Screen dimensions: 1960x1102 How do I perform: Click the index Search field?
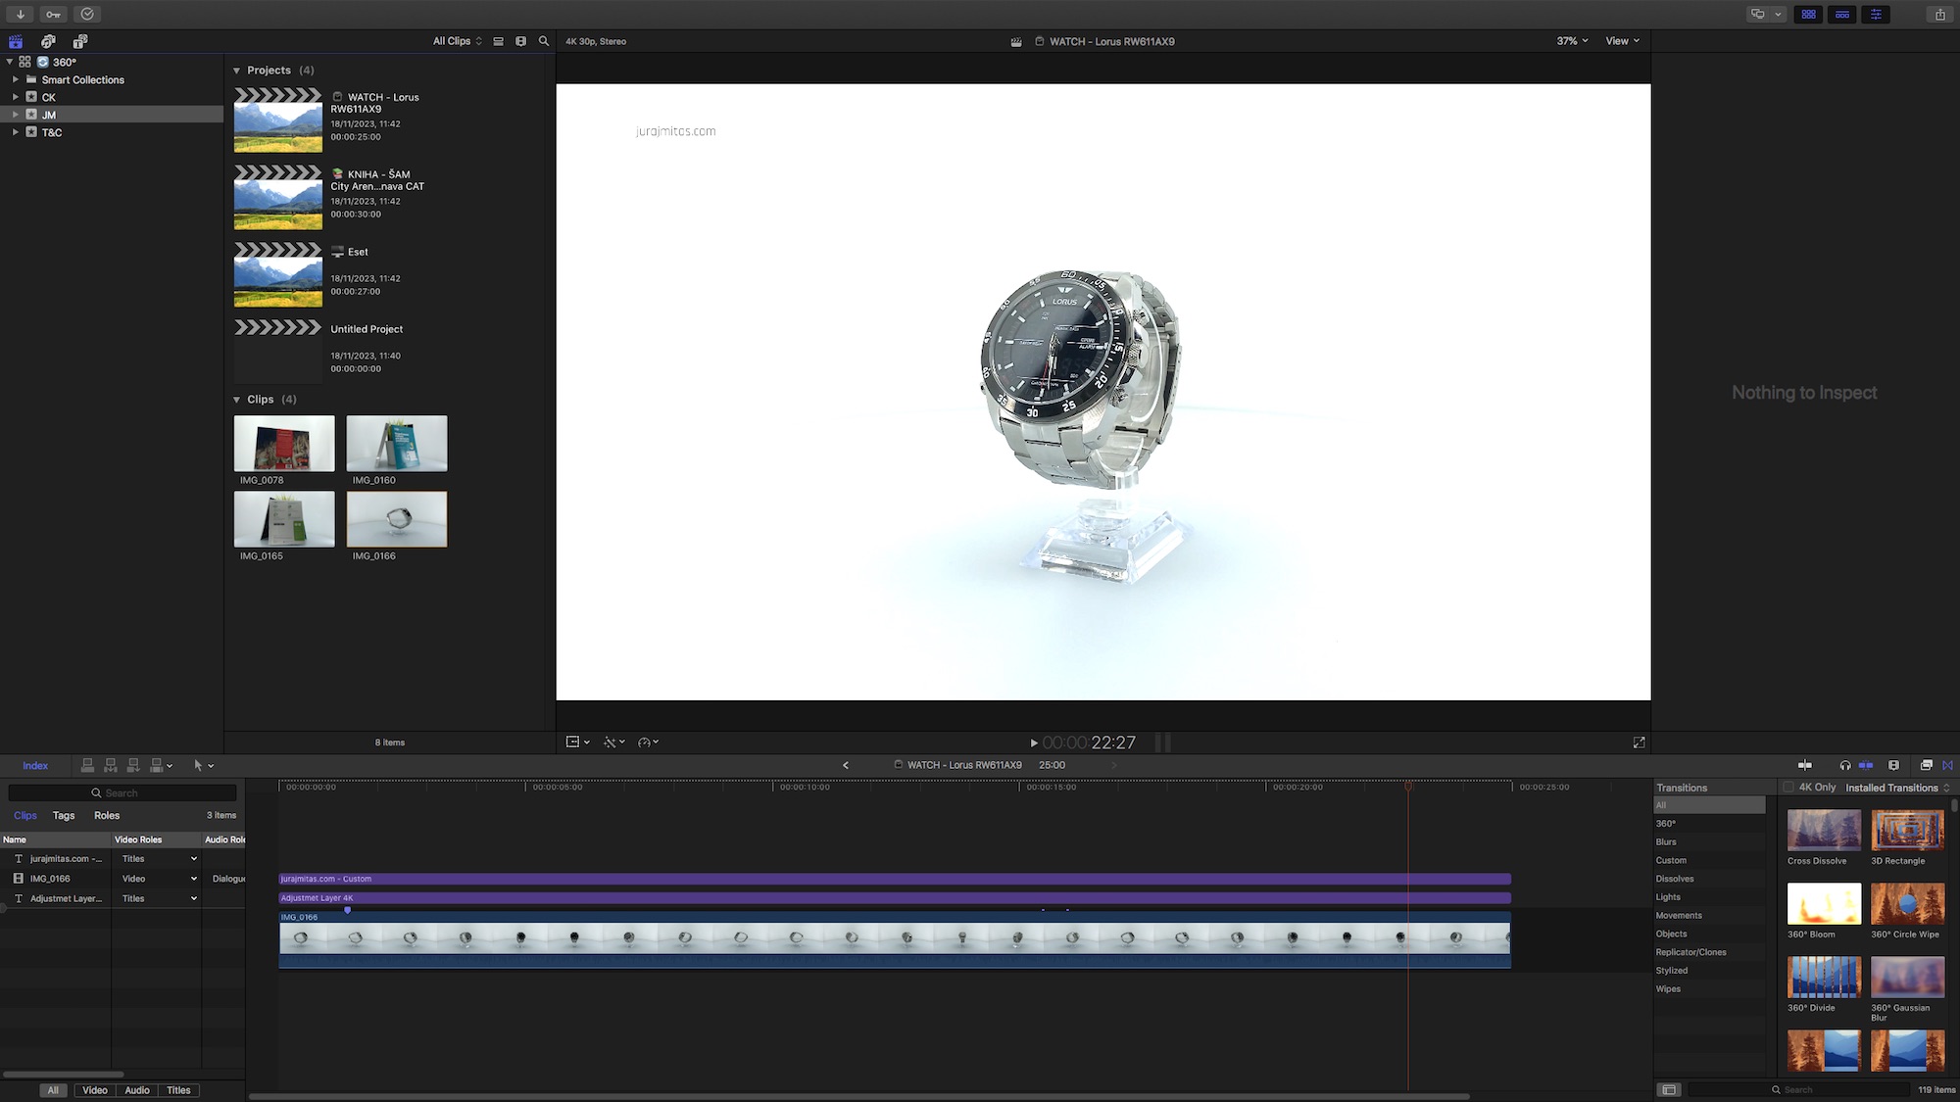pyautogui.click(x=122, y=792)
